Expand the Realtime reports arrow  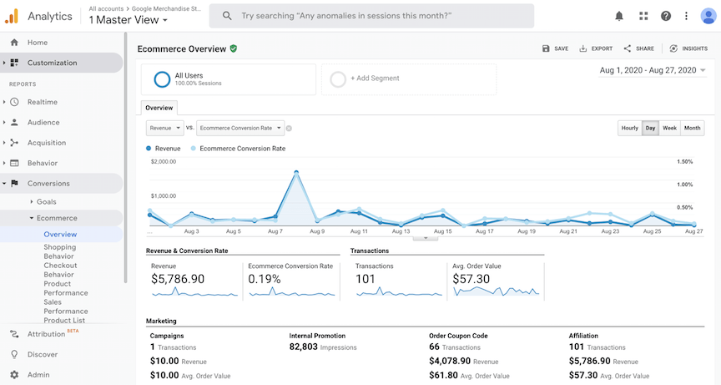point(3,102)
